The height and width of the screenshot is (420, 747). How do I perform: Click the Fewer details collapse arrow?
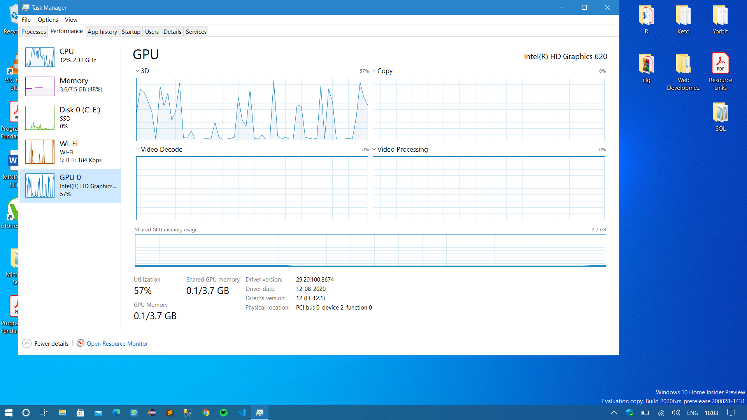pos(27,343)
